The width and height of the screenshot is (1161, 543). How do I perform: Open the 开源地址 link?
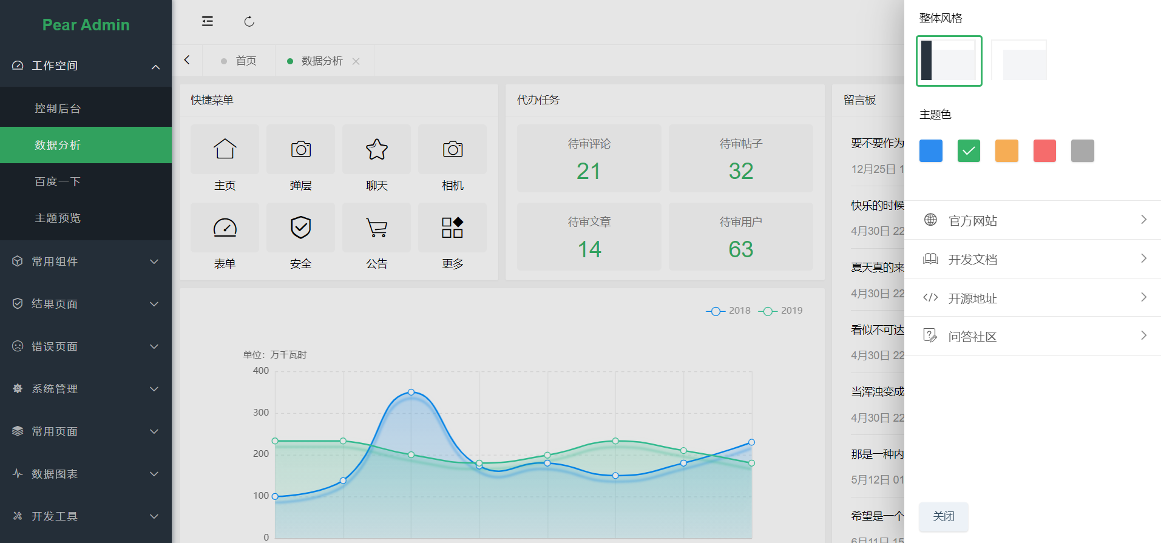click(x=1032, y=297)
